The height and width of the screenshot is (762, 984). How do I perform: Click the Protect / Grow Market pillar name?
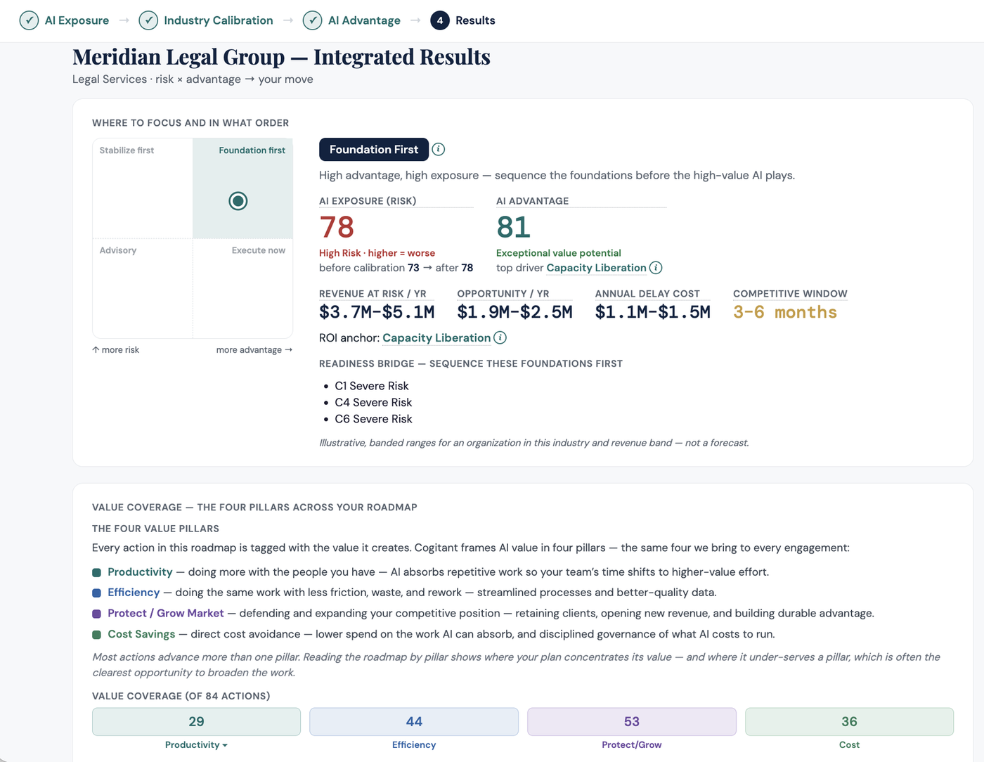pos(166,614)
